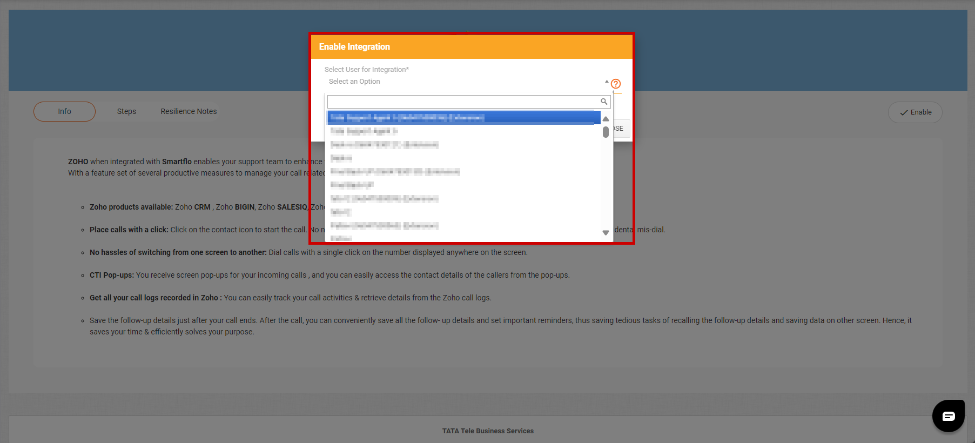
Task: Switch to the Steps tab
Action: tap(126, 111)
